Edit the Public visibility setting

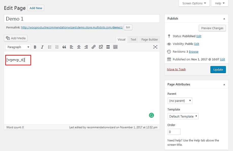(x=197, y=44)
